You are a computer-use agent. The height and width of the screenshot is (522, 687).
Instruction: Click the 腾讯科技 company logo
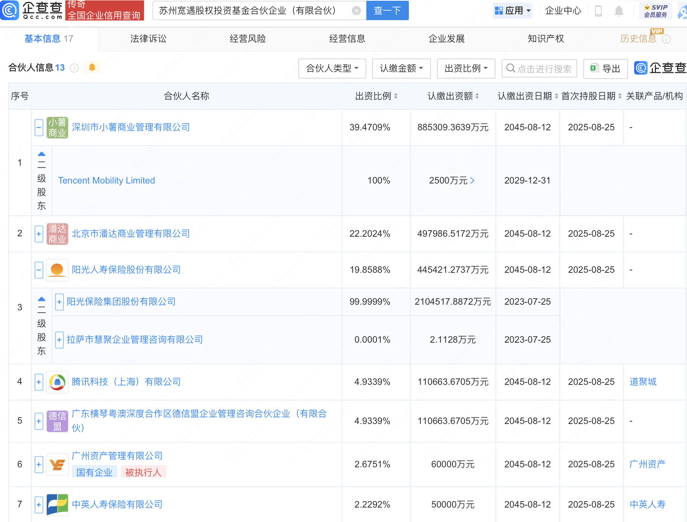click(57, 382)
